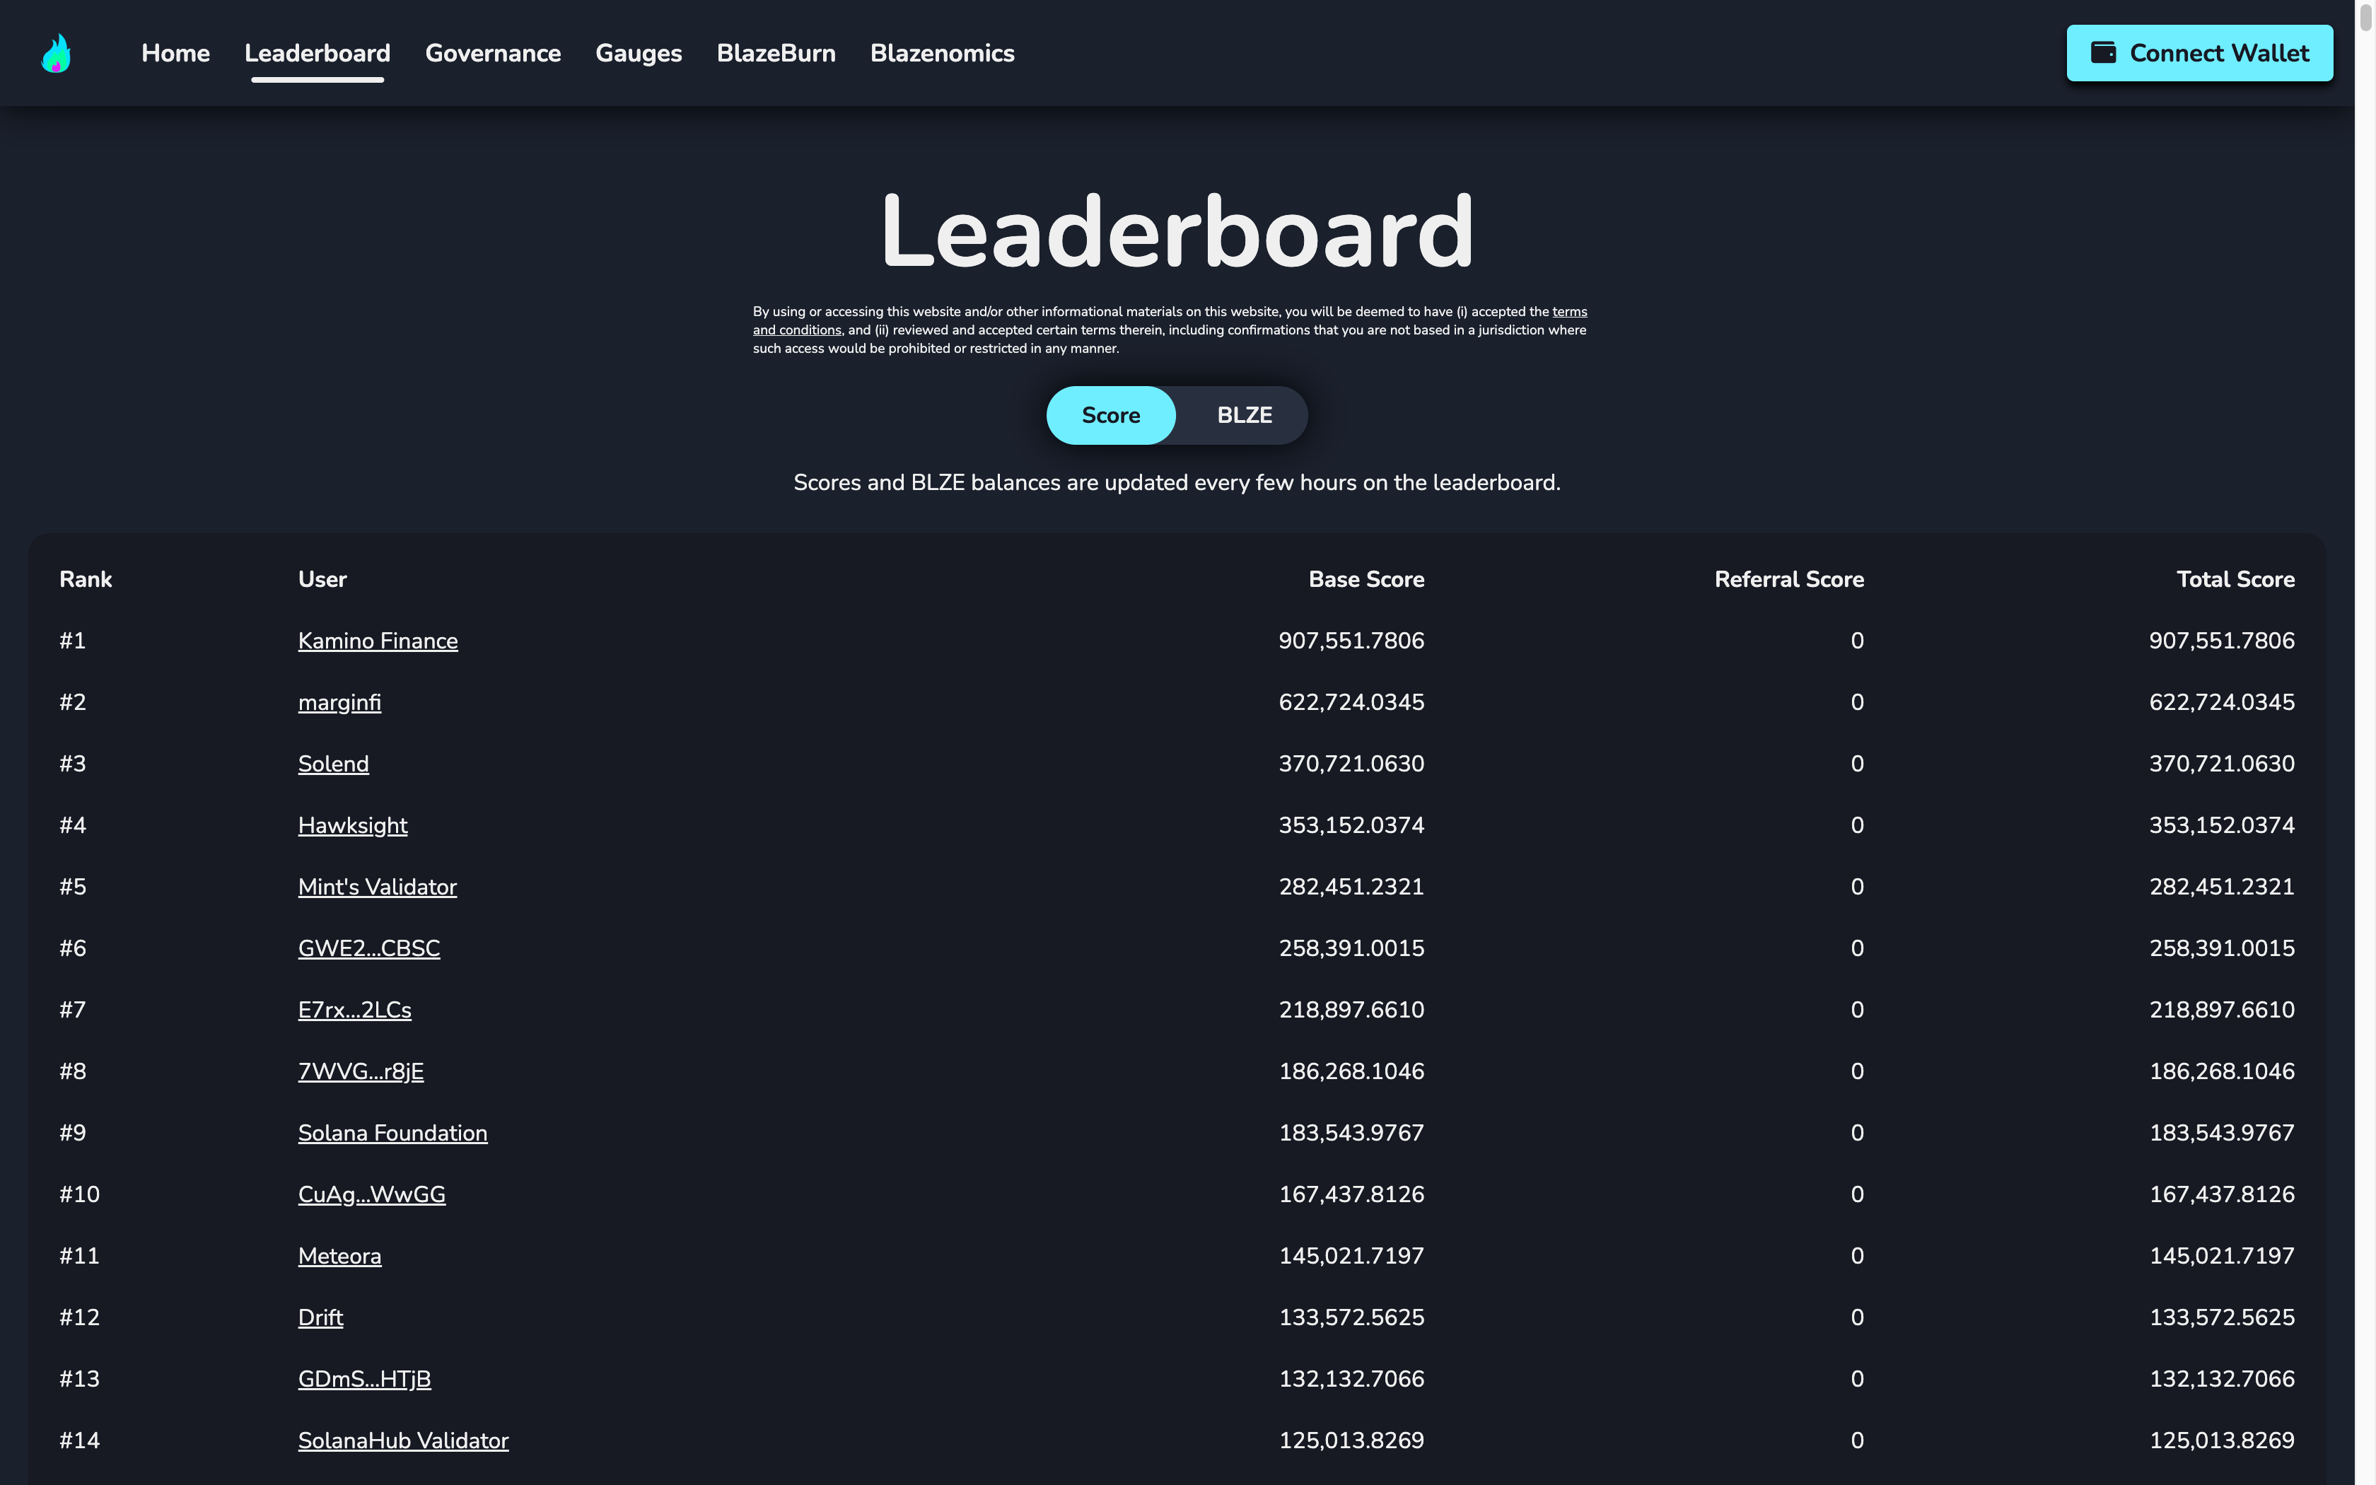The width and height of the screenshot is (2376, 1485).
Task: Click base score 145,021.7197
Action: [1351, 1256]
